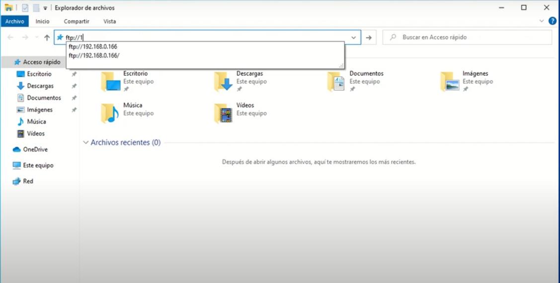This screenshot has width=560, height=283.
Task: Select Escritorio in the sidebar
Action: [x=39, y=74]
